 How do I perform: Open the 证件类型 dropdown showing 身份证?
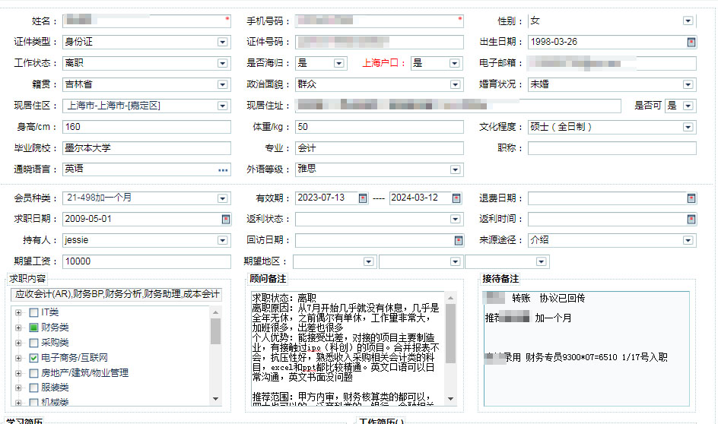pyautogui.click(x=223, y=42)
